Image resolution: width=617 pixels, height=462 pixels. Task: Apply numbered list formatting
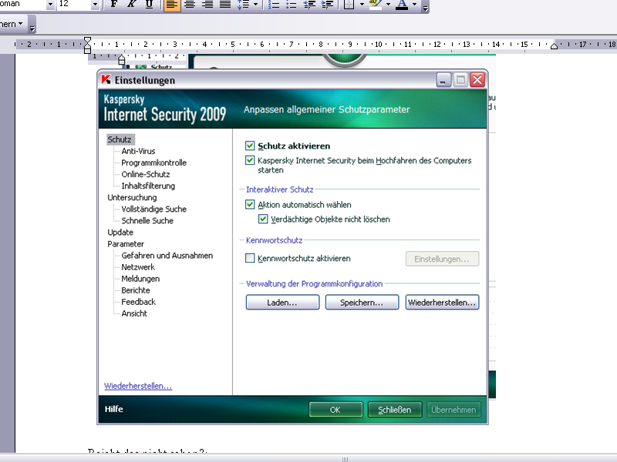pyautogui.click(x=274, y=5)
